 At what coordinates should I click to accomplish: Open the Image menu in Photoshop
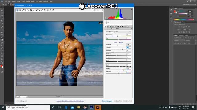tap(14, 1)
